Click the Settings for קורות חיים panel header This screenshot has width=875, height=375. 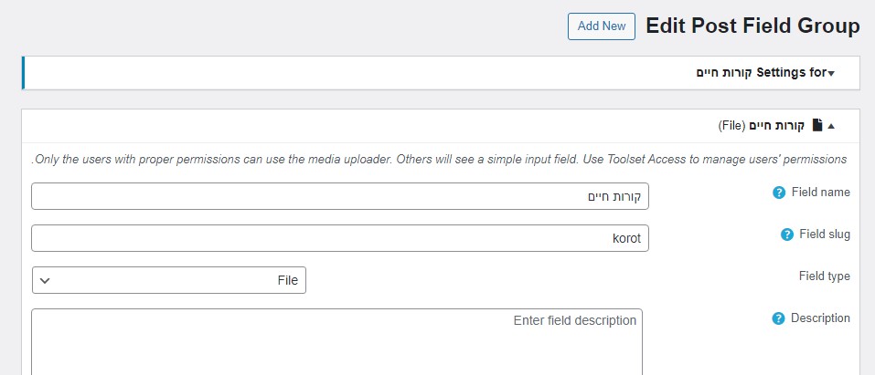coord(441,73)
